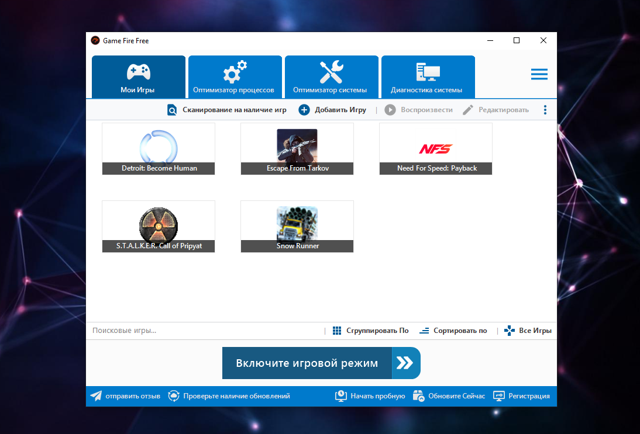Viewport: 640px width, 434px height.
Task: Click the sort lines icon
Action: [425, 331]
